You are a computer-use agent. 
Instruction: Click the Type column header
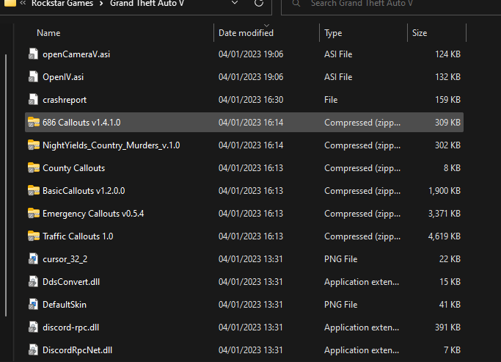[x=334, y=33]
